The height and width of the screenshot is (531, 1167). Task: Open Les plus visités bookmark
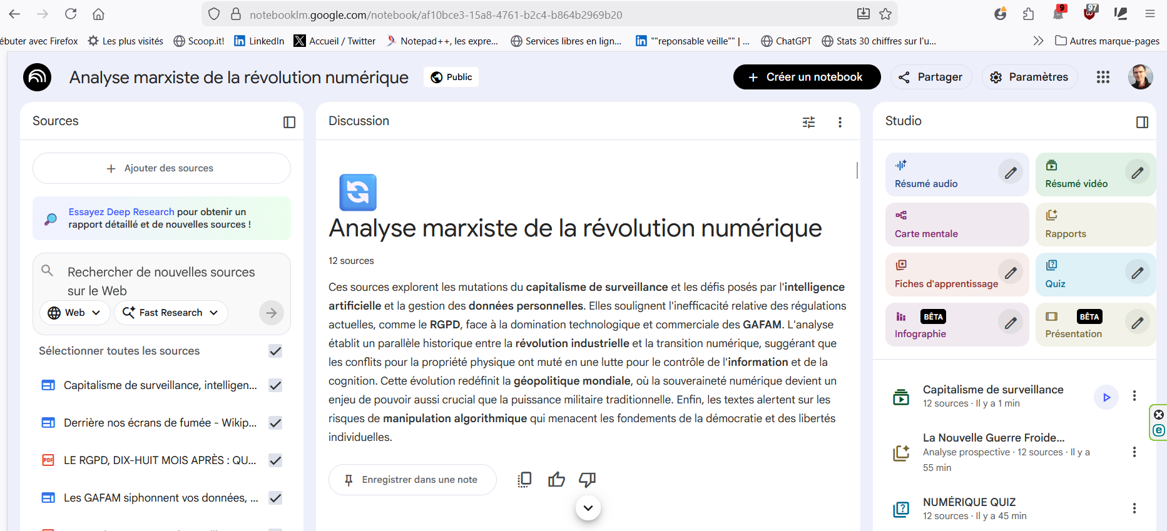point(125,41)
